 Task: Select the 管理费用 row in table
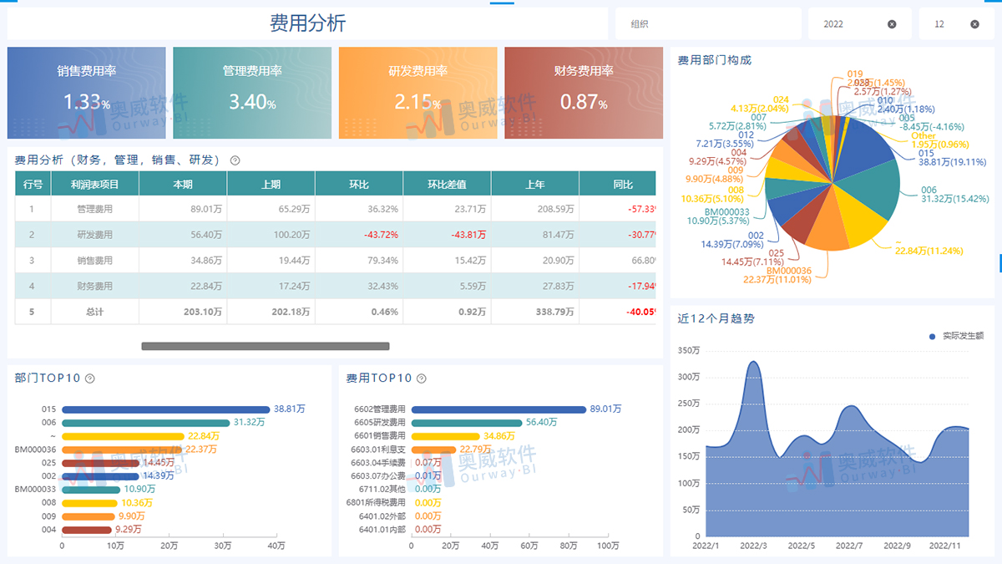coord(94,209)
